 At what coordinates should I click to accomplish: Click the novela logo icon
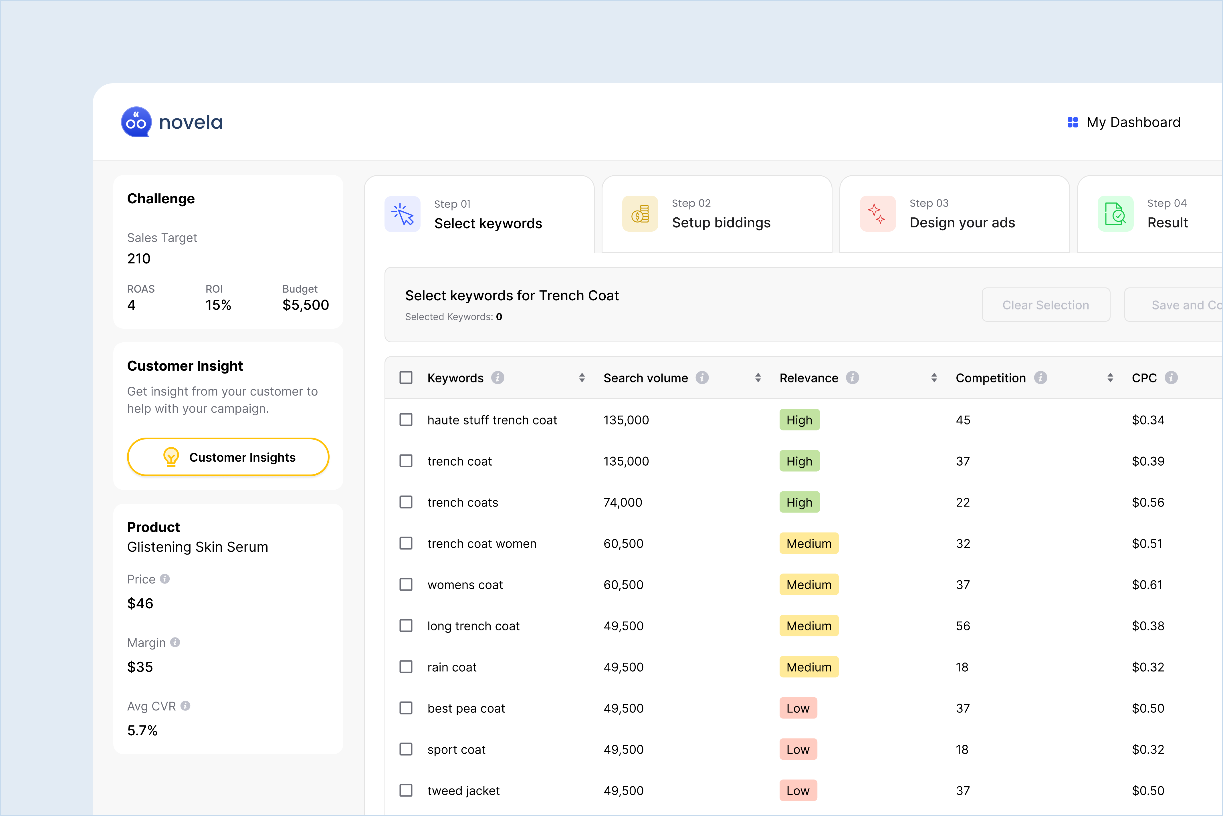point(136,122)
